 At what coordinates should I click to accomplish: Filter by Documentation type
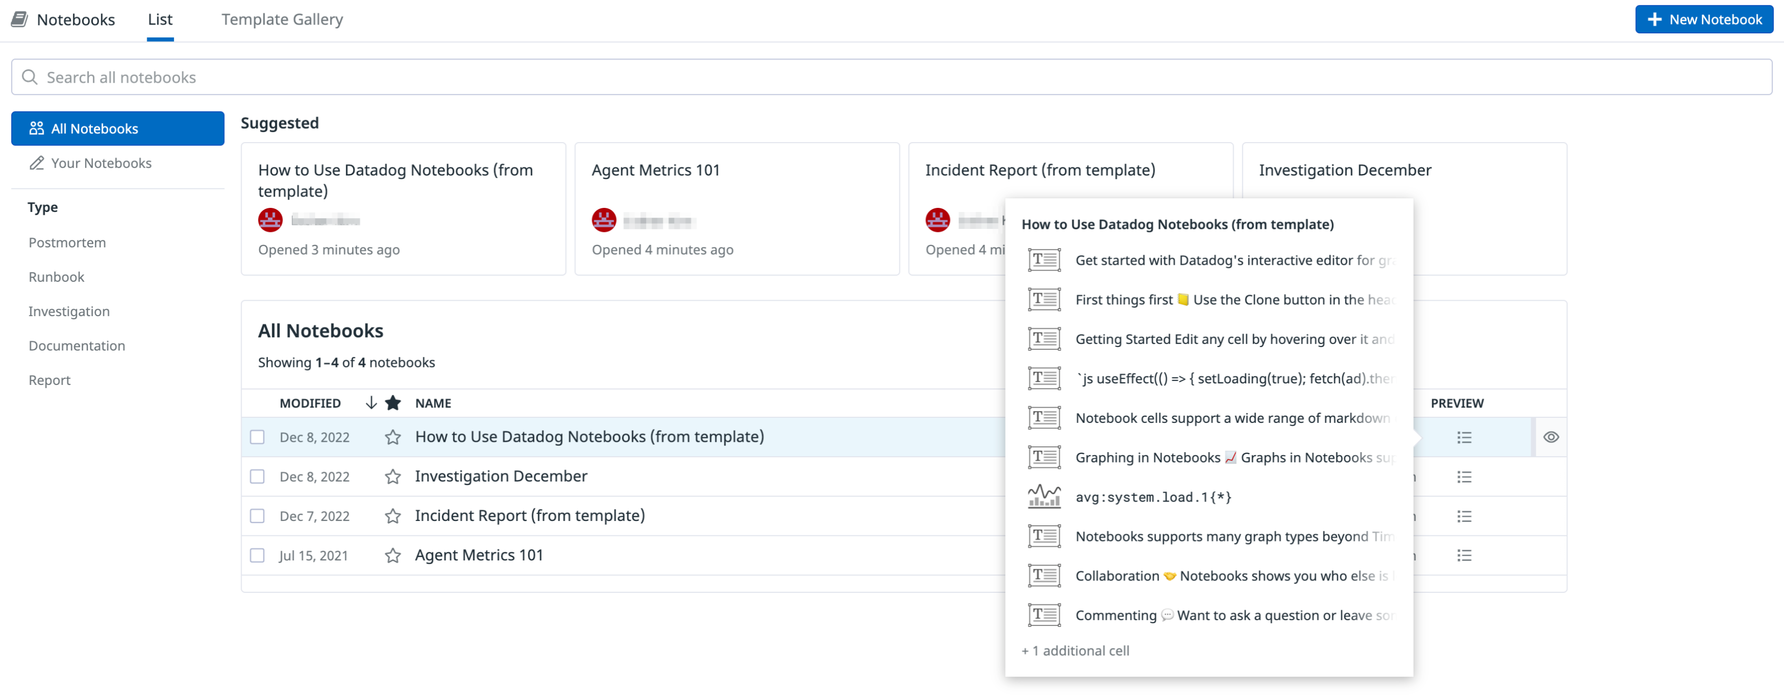(77, 346)
